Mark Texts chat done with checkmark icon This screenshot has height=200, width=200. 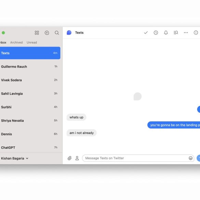(146, 33)
